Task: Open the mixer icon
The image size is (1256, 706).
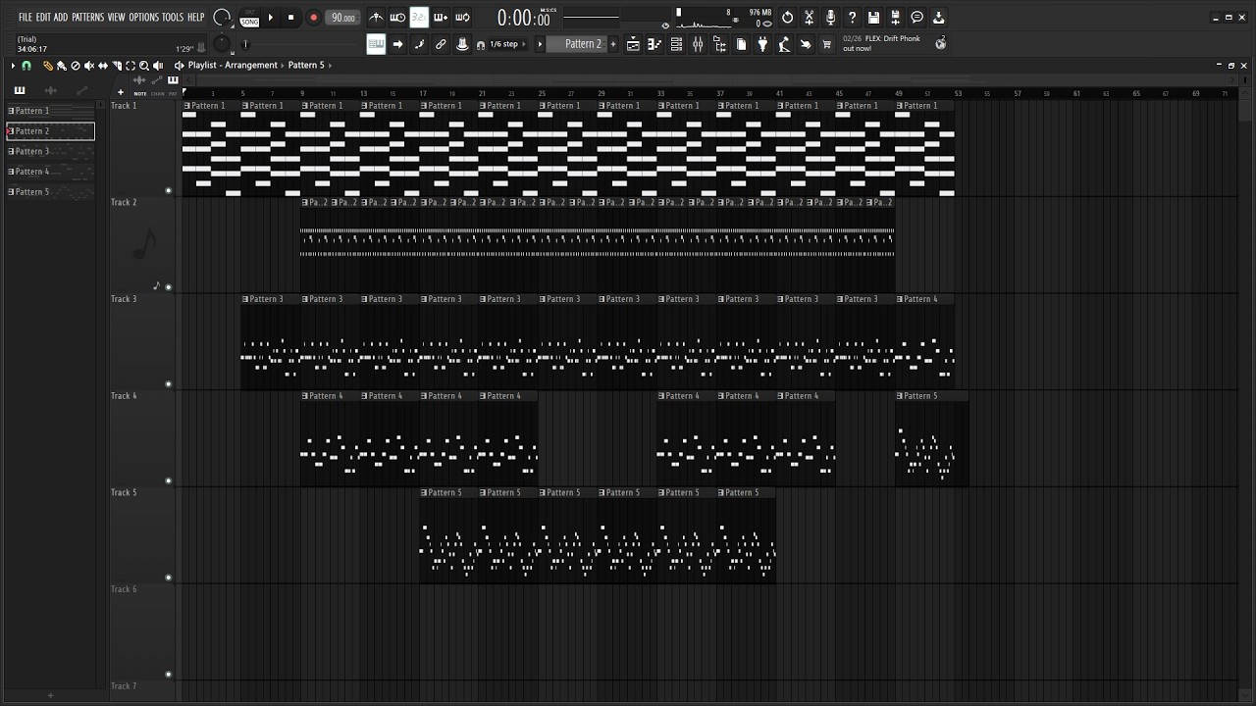Action: [x=698, y=44]
